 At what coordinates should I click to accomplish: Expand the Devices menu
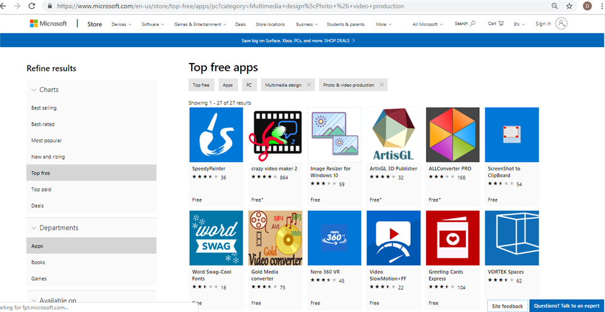pos(122,24)
